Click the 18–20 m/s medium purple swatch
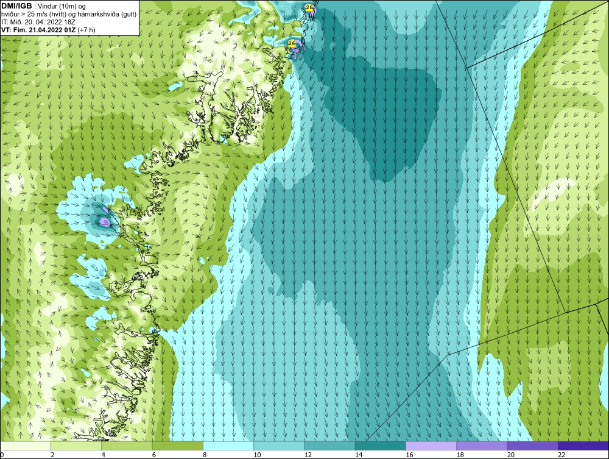Screen dimensions: 609x459 [x=482, y=446]
